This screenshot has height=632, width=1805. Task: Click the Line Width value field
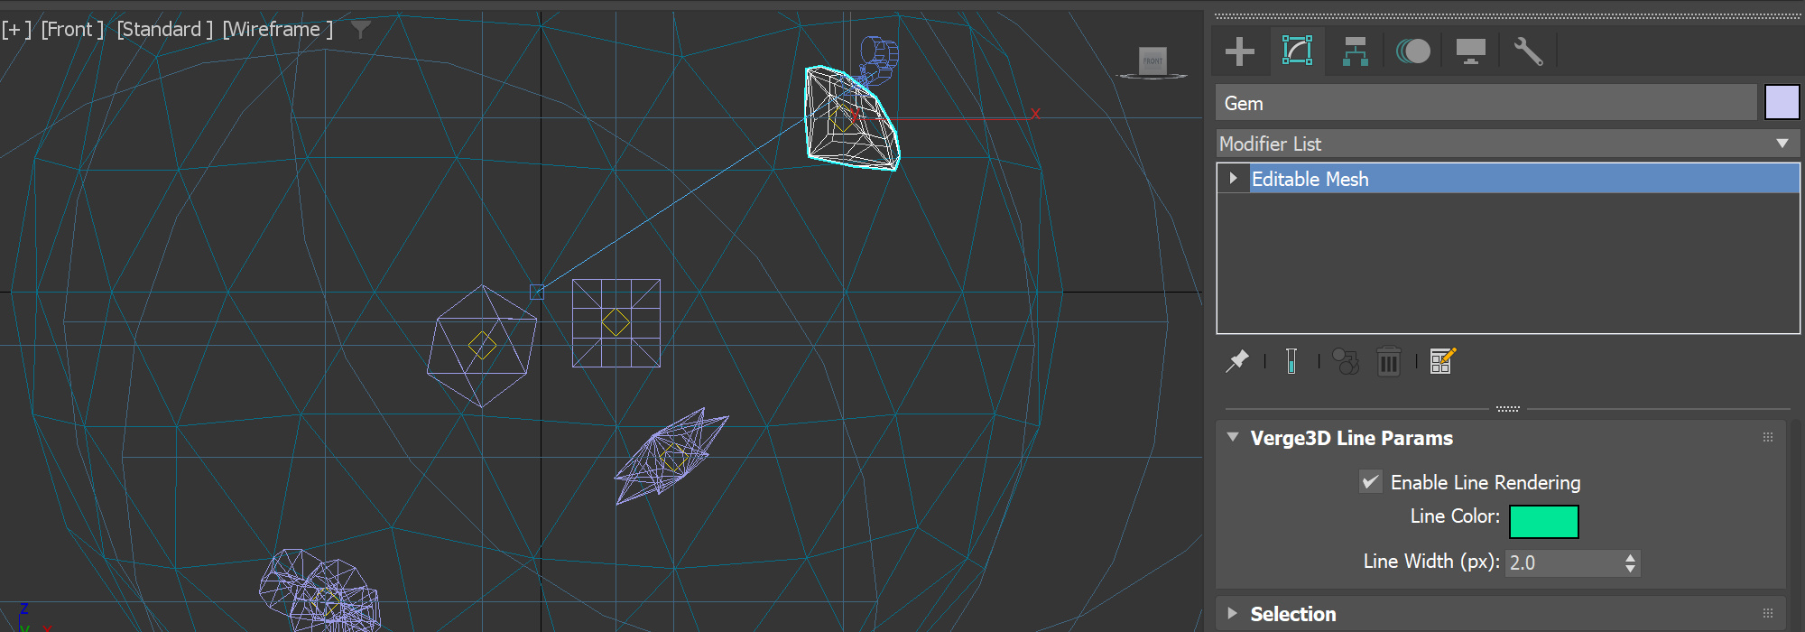[1563, 562]
